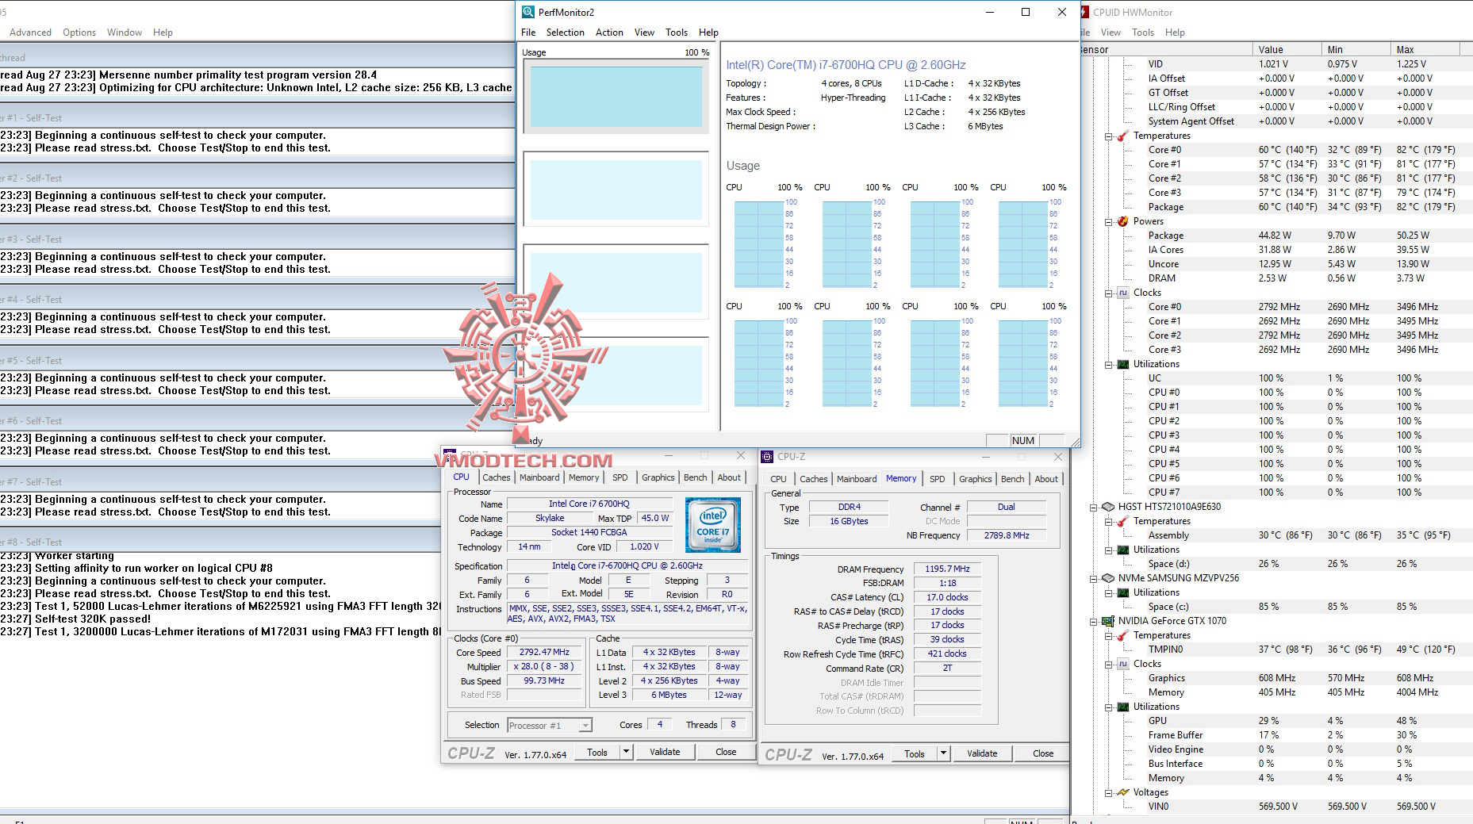
Task: Click Utilizations icon above the GPU row
Action: click(1122, 707)
